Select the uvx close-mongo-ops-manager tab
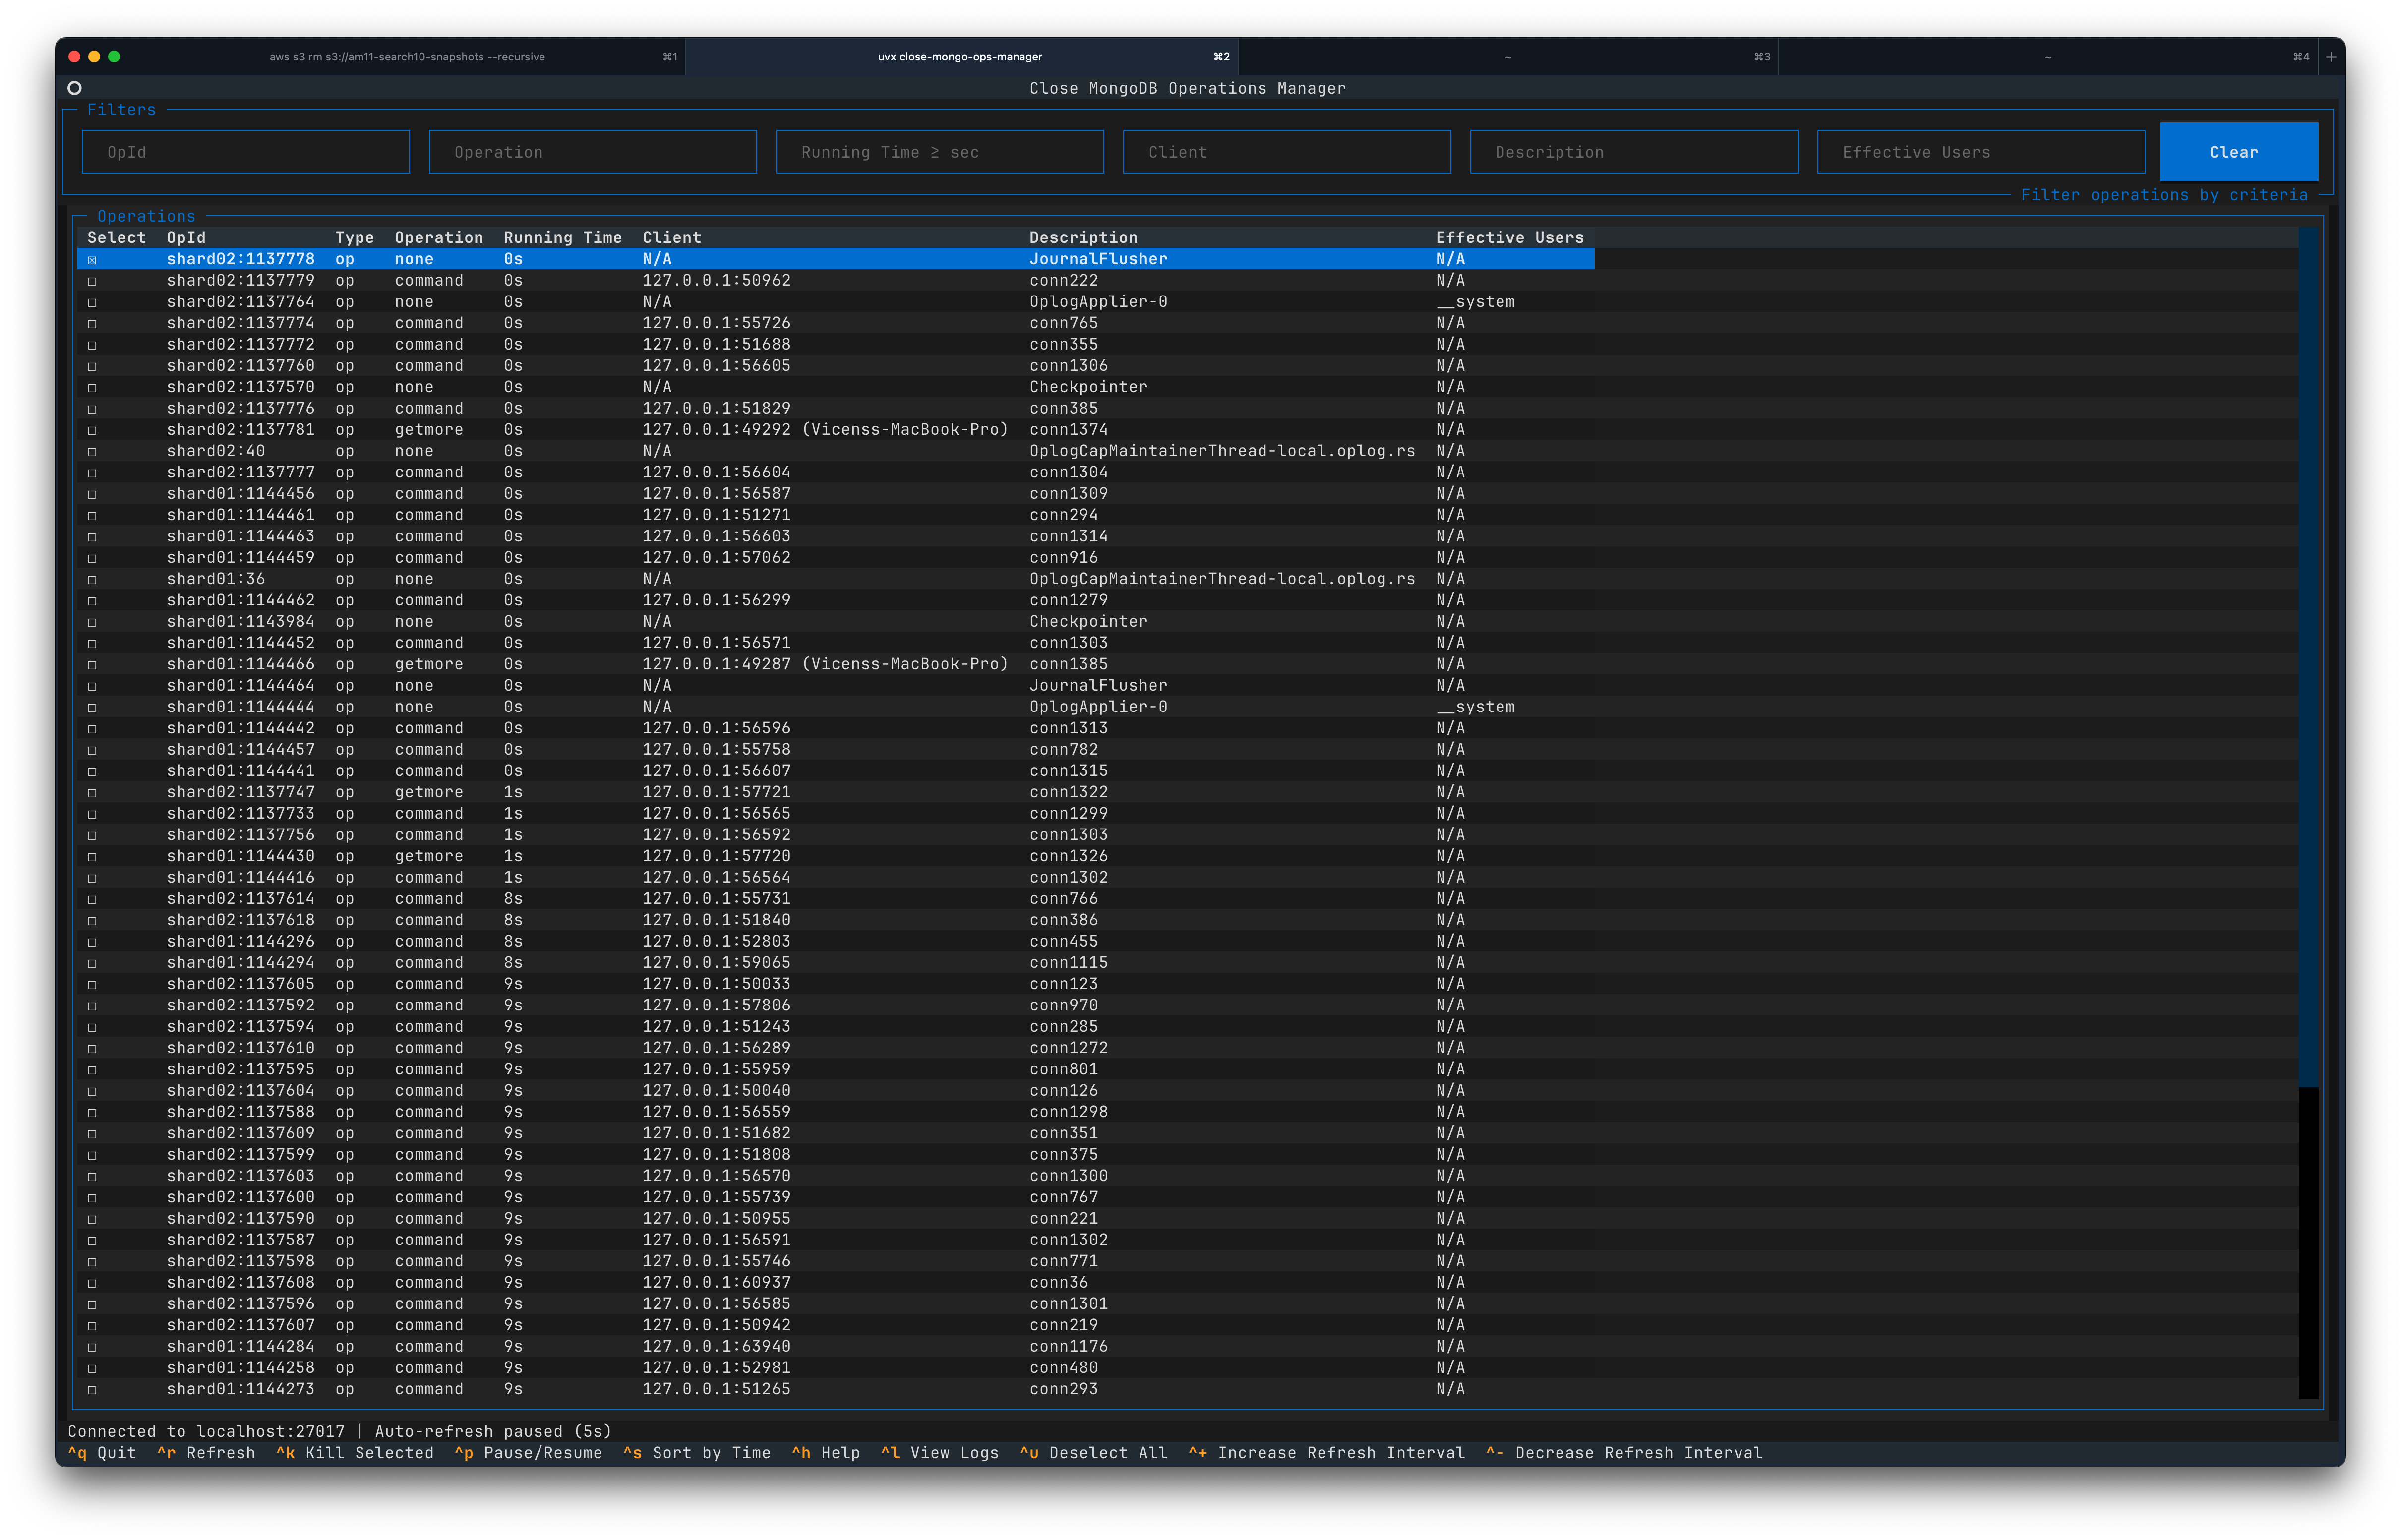2401x1540 pixels. point(962,57)
